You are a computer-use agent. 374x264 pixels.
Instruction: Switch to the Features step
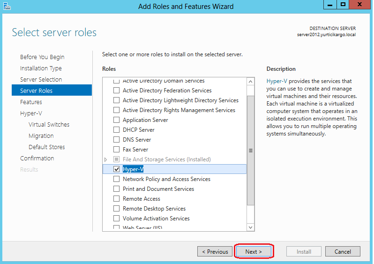click(31, 102)
